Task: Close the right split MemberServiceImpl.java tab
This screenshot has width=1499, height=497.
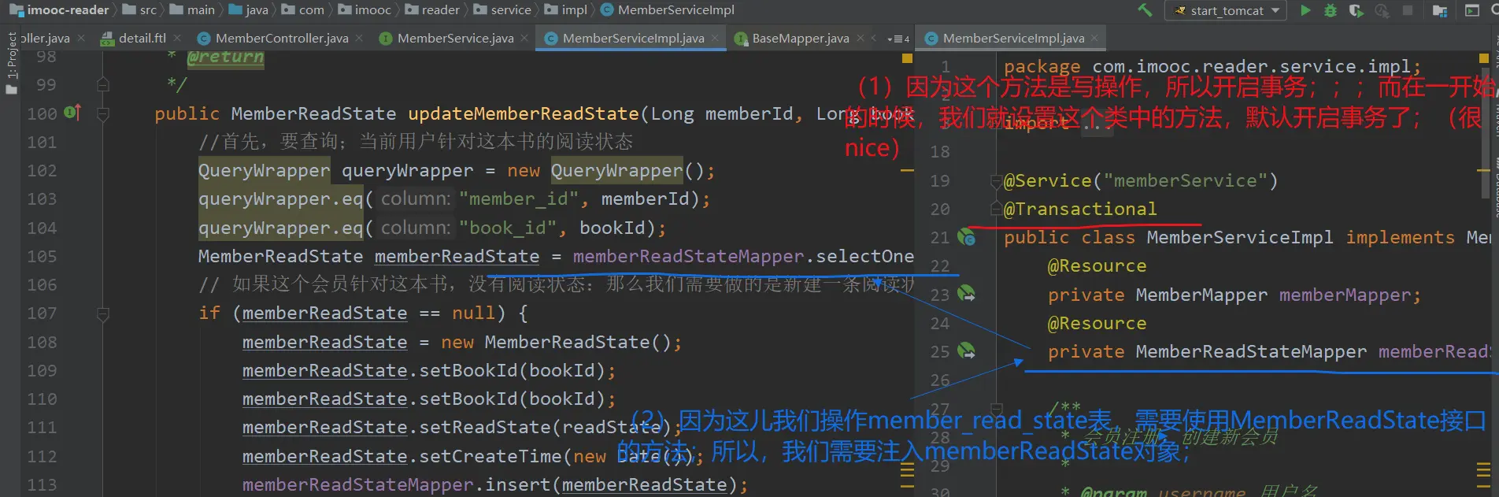Action: point(1094,38)
